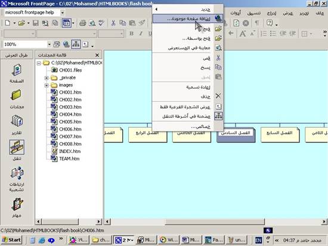Toggle the folder list toolbar button
Viewport: 328px width, 246px height.
pos(67,23)
